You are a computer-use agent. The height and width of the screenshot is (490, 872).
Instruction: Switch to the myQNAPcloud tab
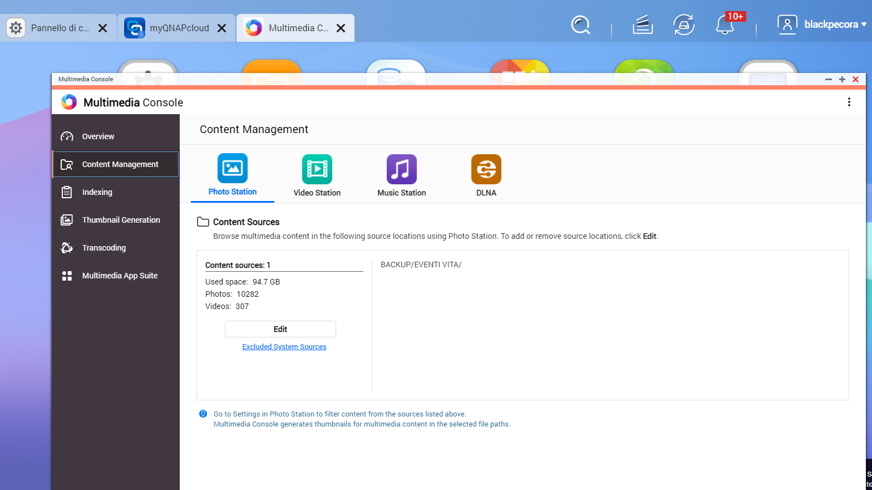[x=179, y=28]
